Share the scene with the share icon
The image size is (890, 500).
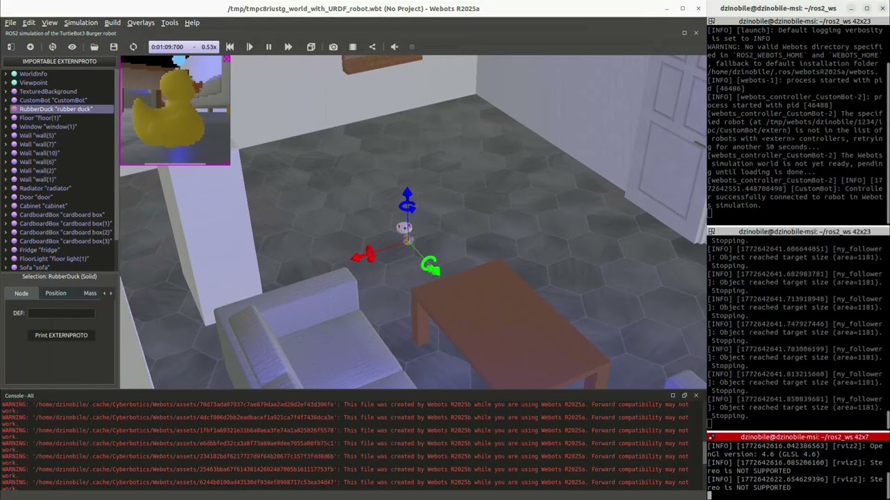372,47
